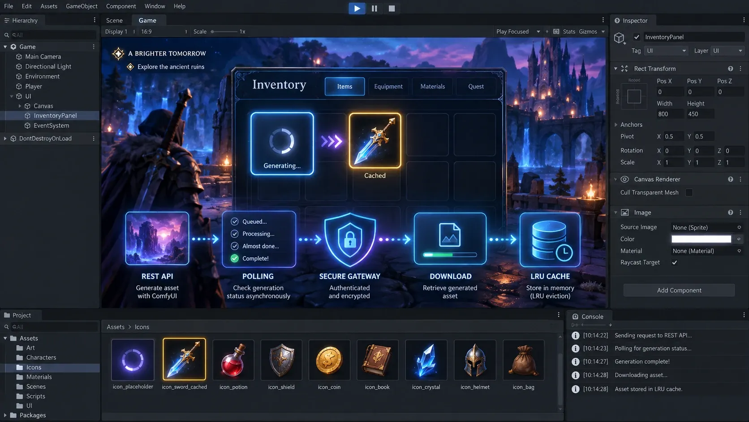
Task: Open Console panel three-dot options menu
Action: [x=744, y=315]
